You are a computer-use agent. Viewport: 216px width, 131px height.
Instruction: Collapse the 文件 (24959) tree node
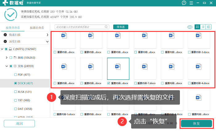(x=6, y=66)
